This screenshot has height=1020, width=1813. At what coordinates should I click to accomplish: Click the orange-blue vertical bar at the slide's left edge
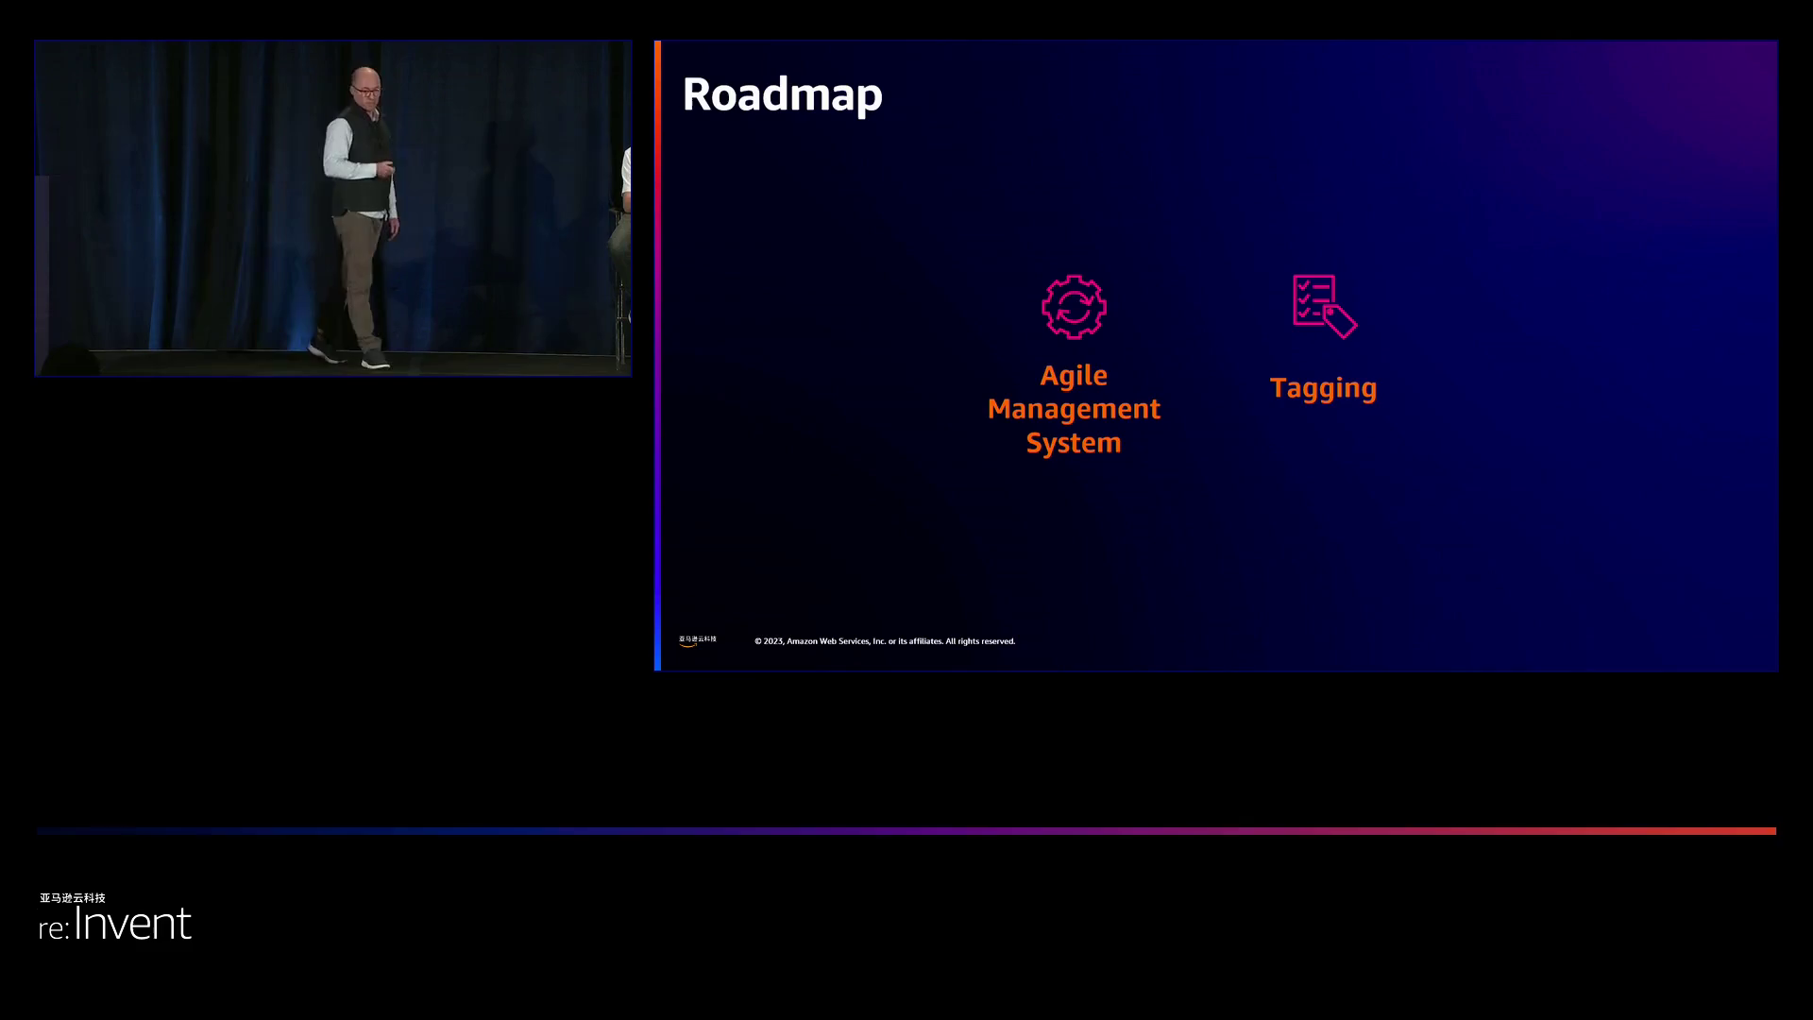click(x=657, y=355)
